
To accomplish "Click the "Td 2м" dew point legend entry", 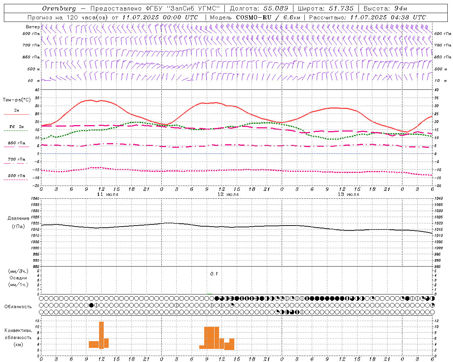I will (16, 127).
